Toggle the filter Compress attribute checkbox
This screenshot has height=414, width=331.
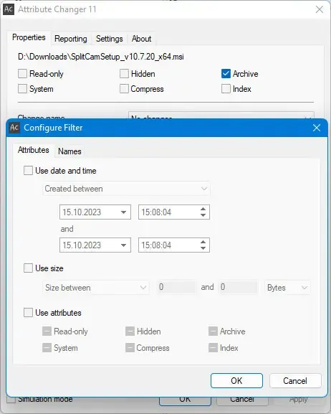pyautogui.click(x=130, y=348)
